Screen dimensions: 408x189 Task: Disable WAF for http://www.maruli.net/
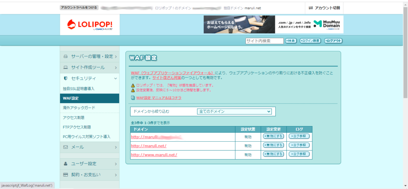273,154
